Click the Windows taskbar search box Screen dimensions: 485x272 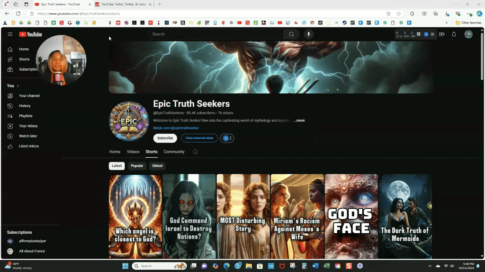click(x=160, y=266)
